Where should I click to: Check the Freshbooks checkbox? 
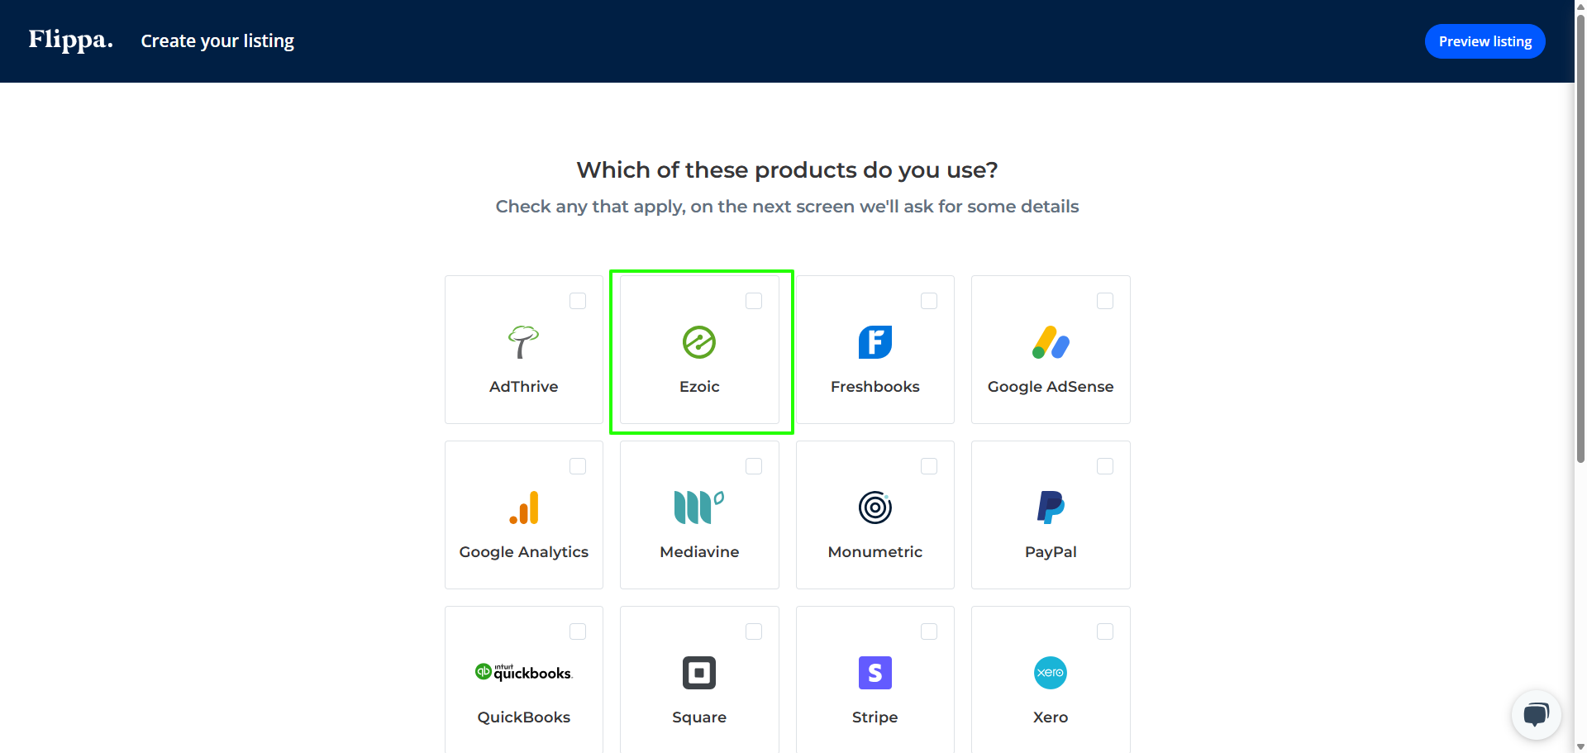(x=929, y=301)
